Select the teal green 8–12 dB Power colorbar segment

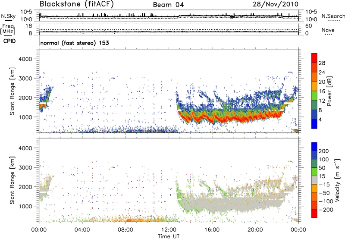pyautogui.click(x=314, y=105)
